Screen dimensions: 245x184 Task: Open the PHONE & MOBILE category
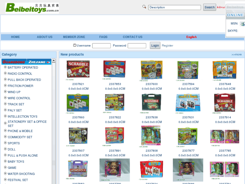pyautogui.click(x=20, y=131)
